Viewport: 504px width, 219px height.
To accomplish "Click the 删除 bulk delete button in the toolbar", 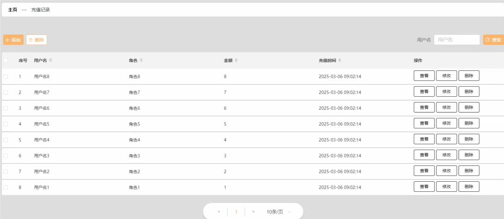I will (36, 40).
